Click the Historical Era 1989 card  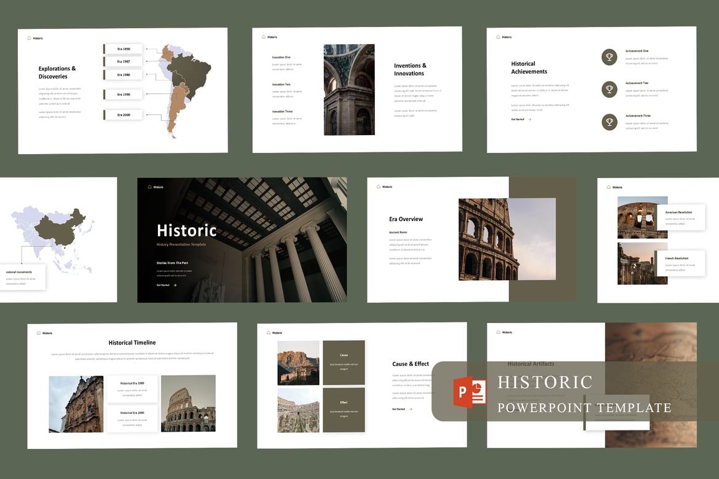tap(132, 389)
